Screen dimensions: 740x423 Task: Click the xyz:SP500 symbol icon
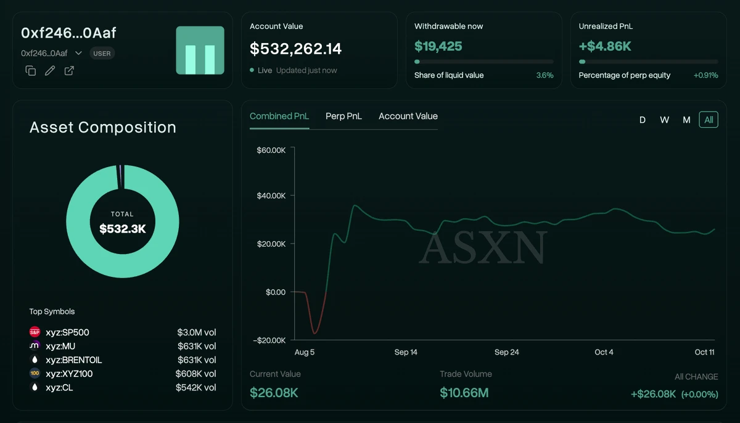(x=35, y=332)
